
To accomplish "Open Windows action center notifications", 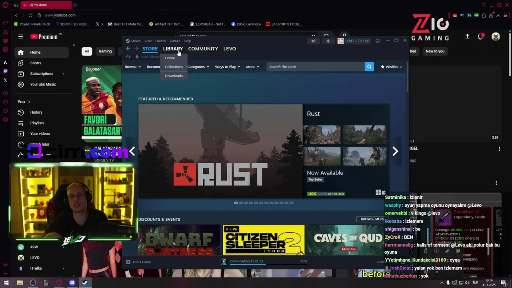I will [x=504, y=283].
